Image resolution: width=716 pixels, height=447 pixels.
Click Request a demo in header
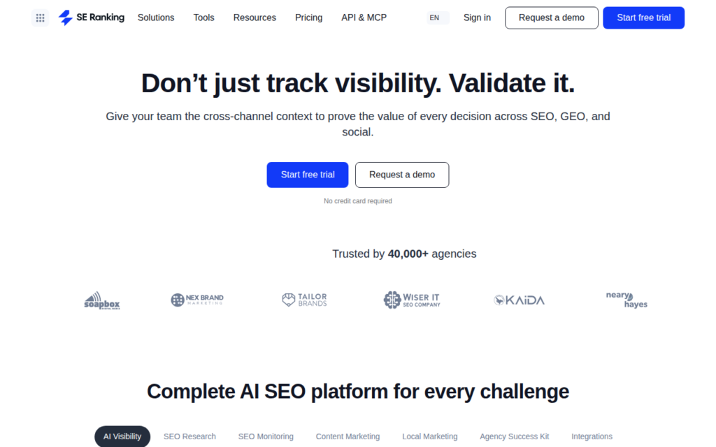point(551,17)
